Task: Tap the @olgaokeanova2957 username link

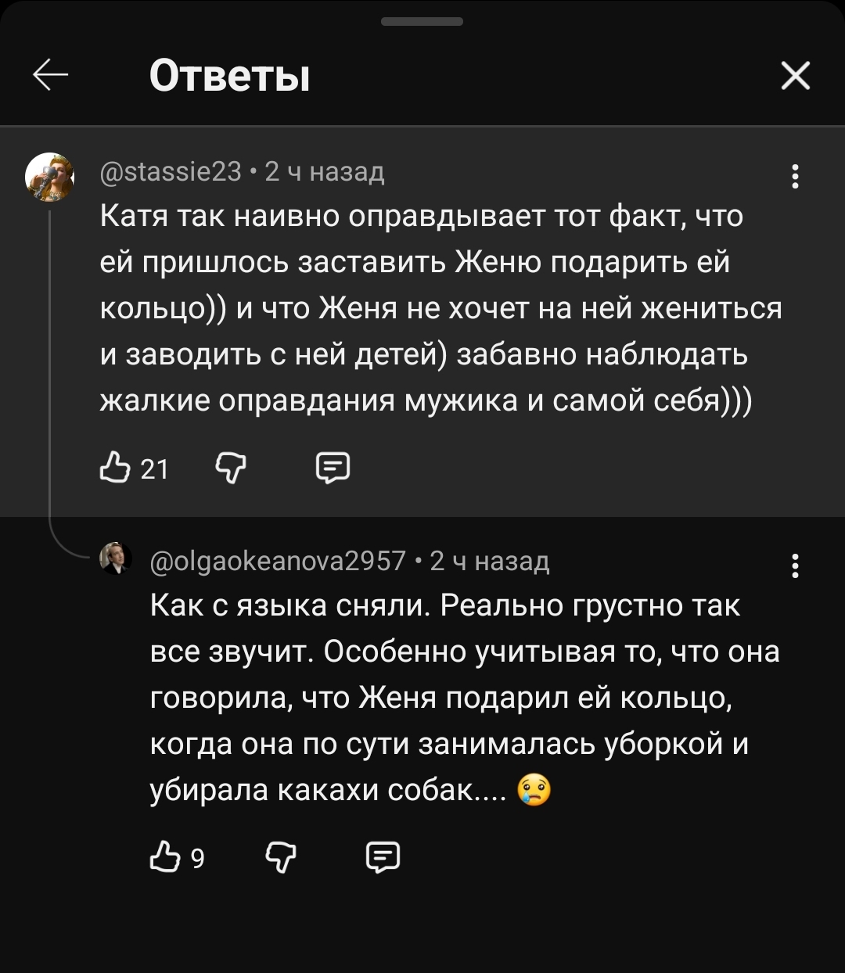Action: pos(279,560)
